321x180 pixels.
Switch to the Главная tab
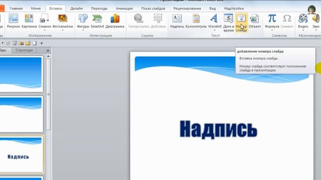pyautogui.click(x=16, y=8)
